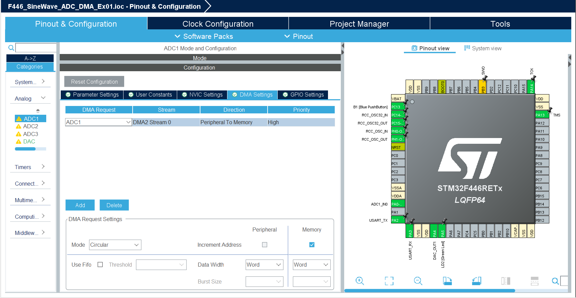This screenshot has height=298, width=576.
Task: Click the ADC3 warning triangle icon
Action: click(19, 134)
